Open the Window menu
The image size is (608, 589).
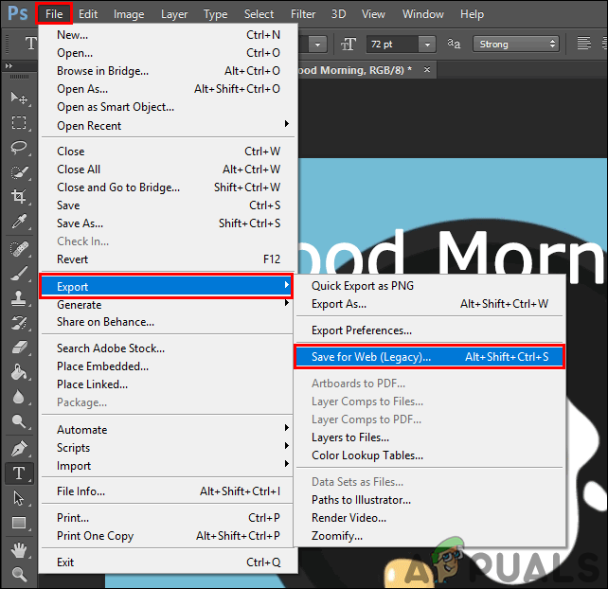(422, 14)
